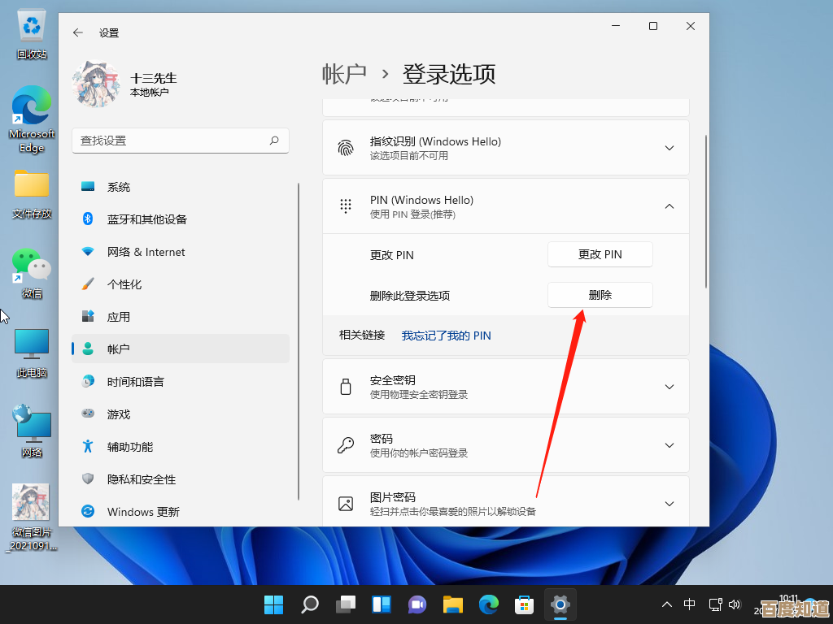Click the Delete button to remove PIN
Image resolution: width=833 pixels, height=624 pixels.
[600, 295]
